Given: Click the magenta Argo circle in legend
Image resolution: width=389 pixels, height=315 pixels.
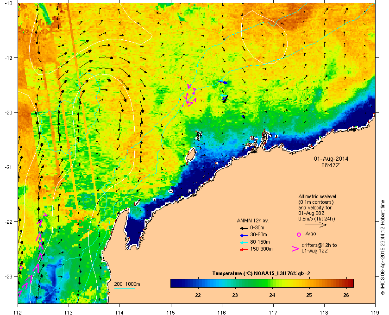Looking at the screenshot, I should [299, 234].
